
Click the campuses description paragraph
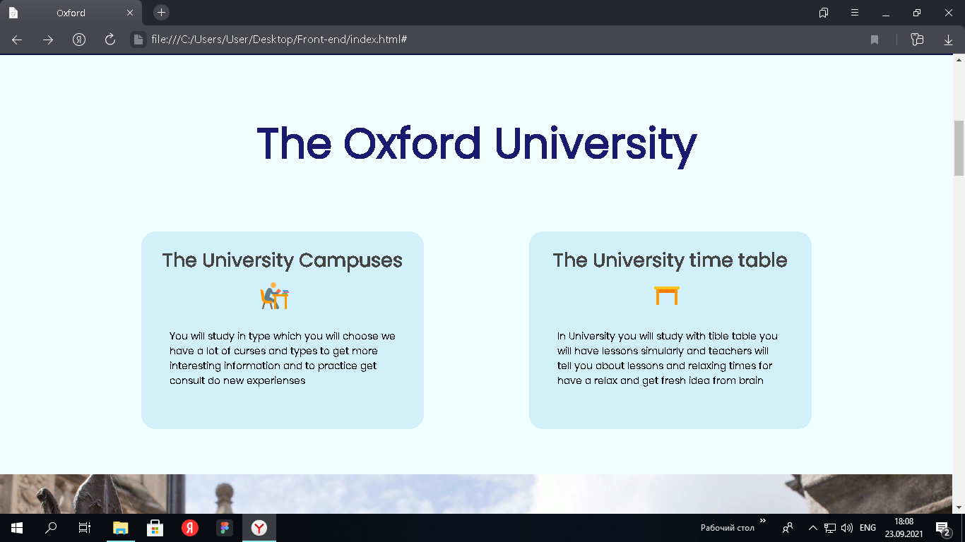[283, 359]
